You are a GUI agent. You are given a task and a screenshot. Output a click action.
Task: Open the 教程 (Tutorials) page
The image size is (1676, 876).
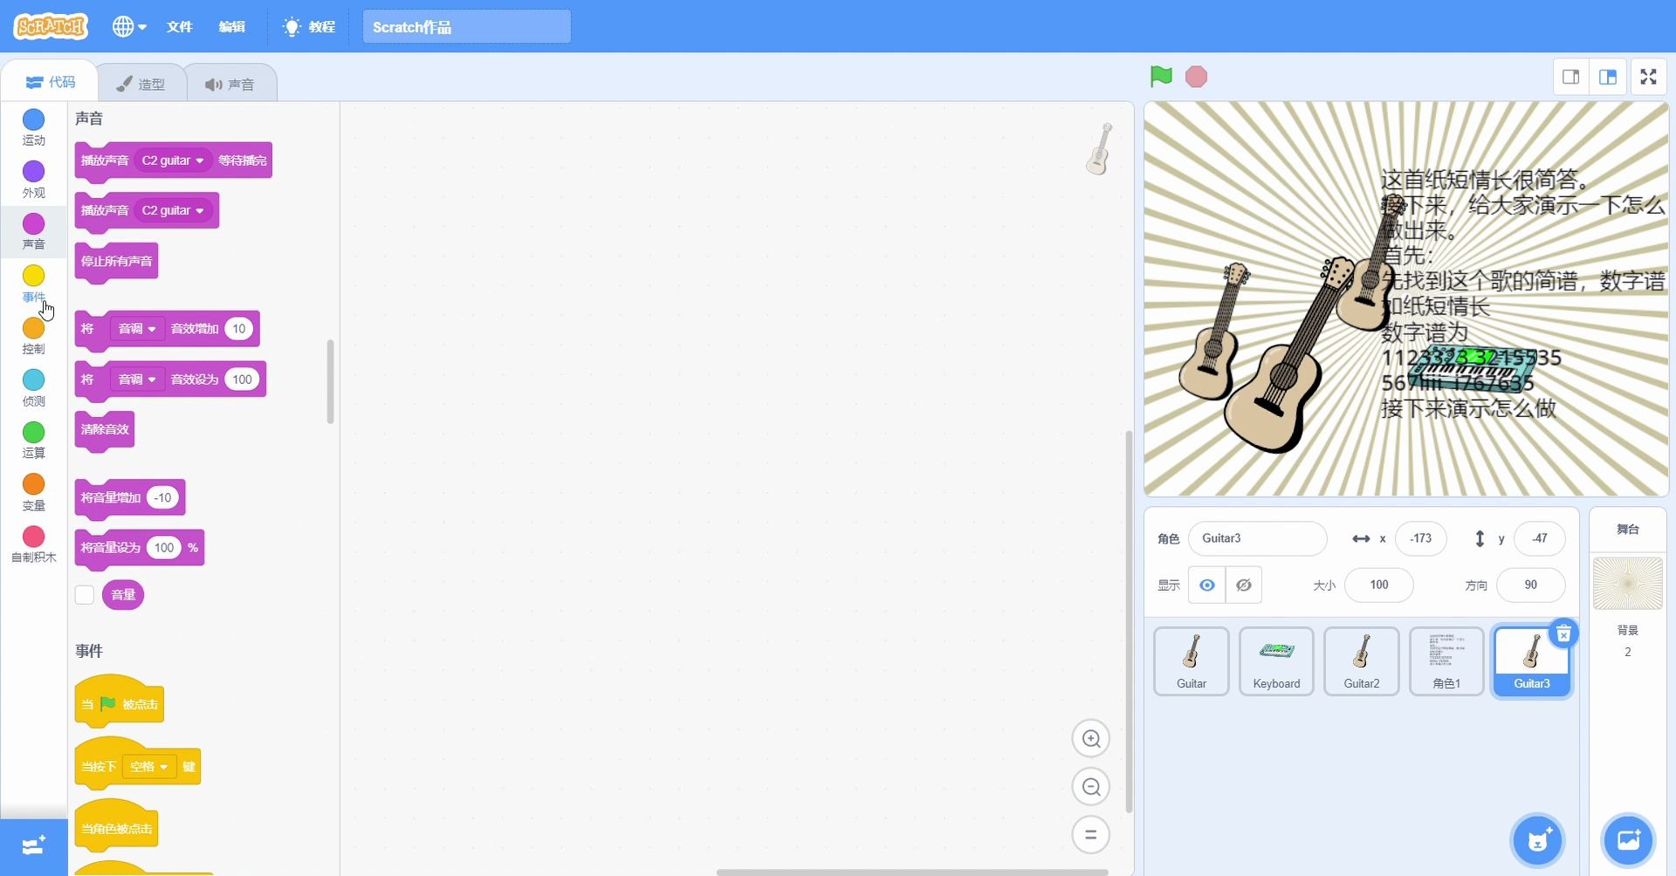308,26
